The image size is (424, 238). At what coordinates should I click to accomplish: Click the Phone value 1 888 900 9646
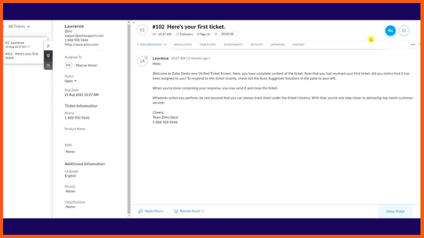click(77, 118)
